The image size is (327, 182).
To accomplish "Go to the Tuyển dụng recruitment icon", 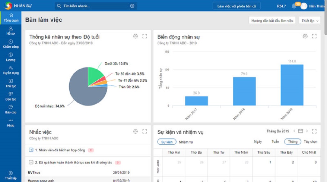I will [x=11, y=70].
